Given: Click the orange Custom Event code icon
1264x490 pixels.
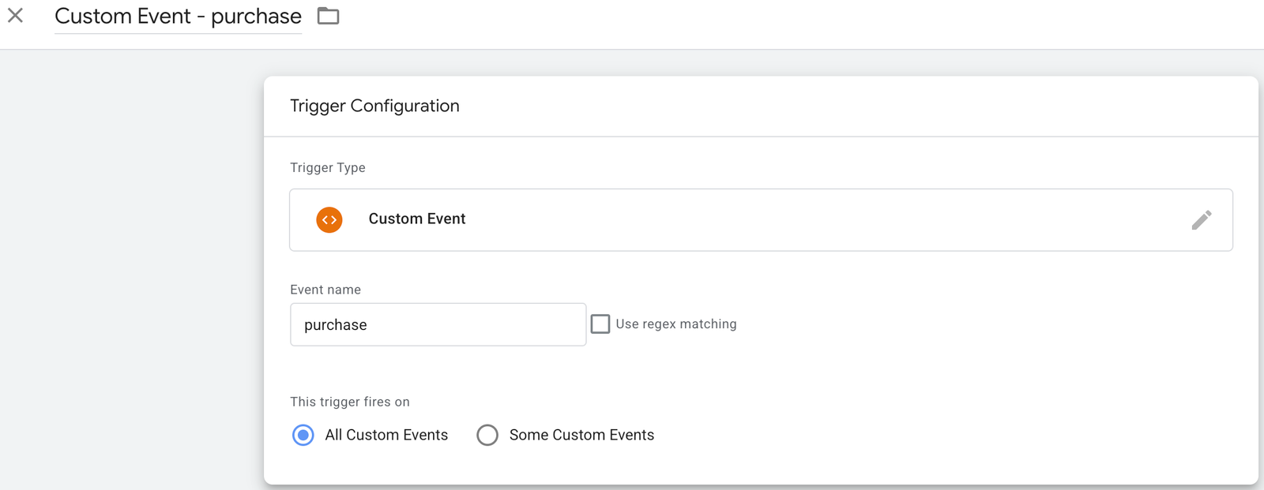Looking at the screenshot, I should pyautogui.click(x=329, y=219).
